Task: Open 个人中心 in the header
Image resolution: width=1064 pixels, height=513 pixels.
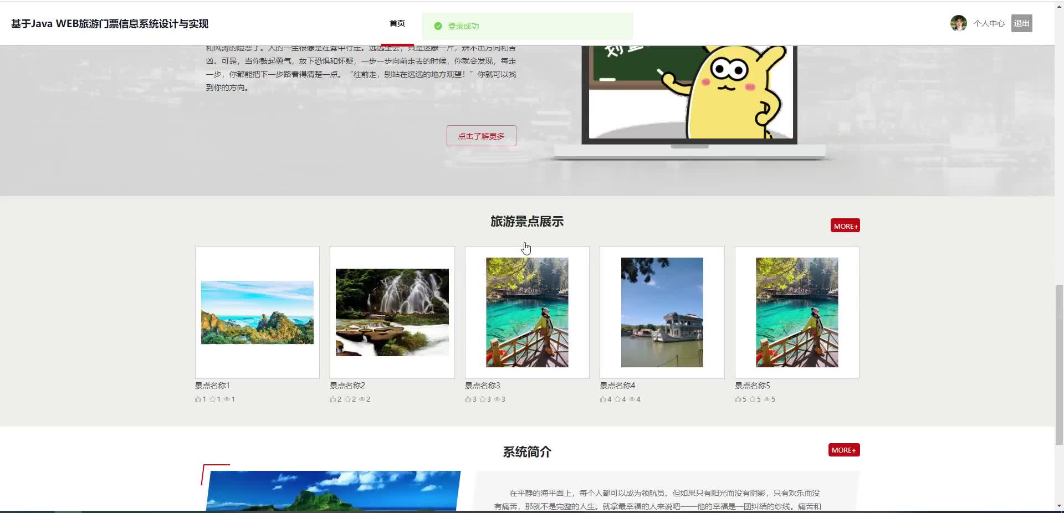Action: click(x=989, y=23)
